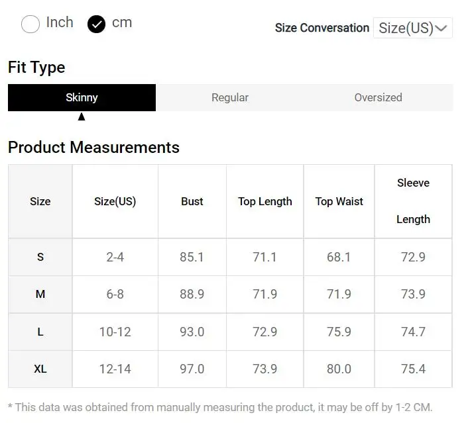Click the black triangle marker under Skinny
This screenshot has height=423, width=468.
82,117
